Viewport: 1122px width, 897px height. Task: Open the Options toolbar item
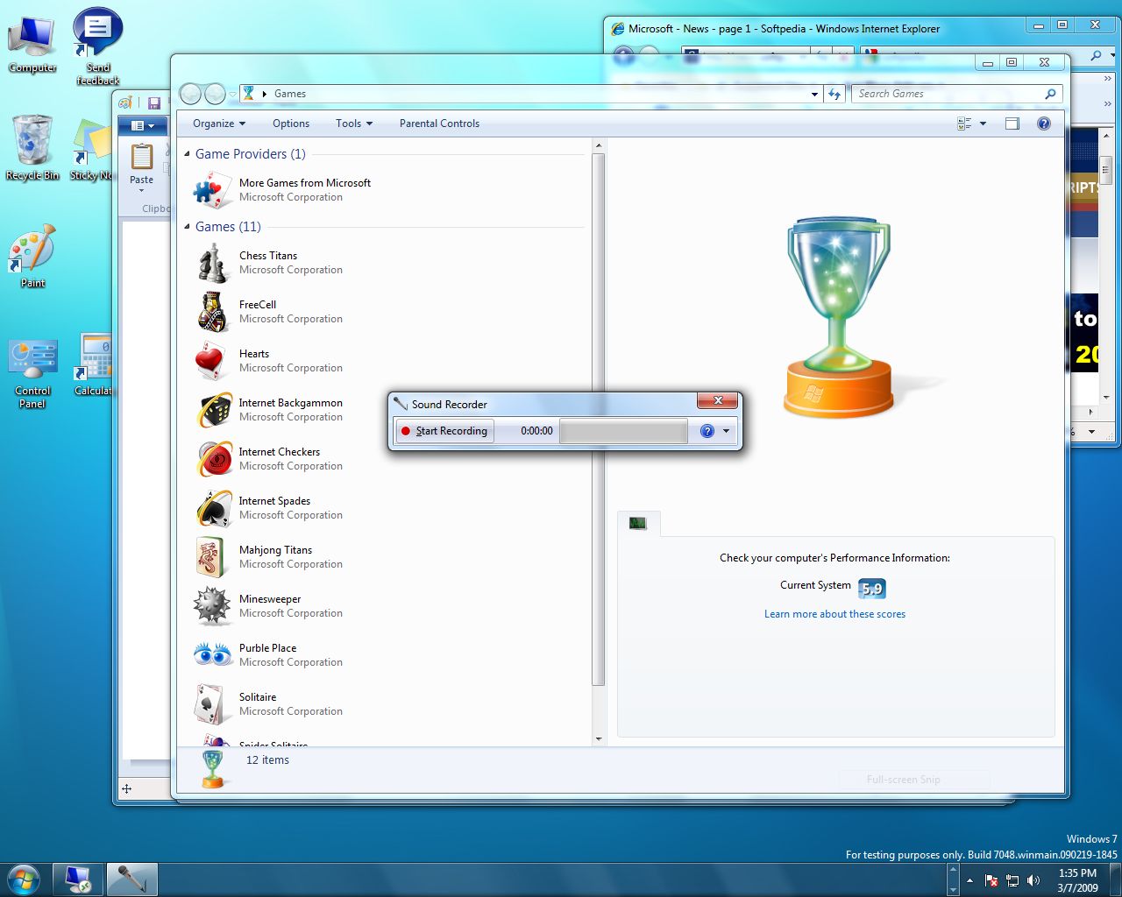coord(290,124)
